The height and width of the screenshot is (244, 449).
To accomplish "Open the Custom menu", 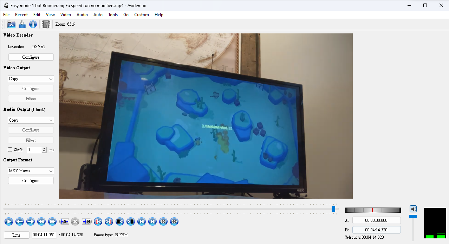I will [x=142, y=15].
